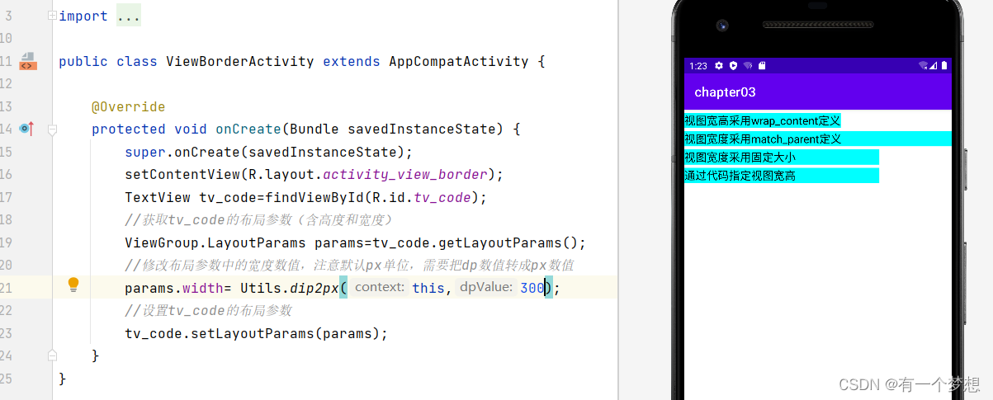Tap the '视图宽度采用固定大小' text view
The width and height of the screenshot is (993, 400).
[782, 157]
